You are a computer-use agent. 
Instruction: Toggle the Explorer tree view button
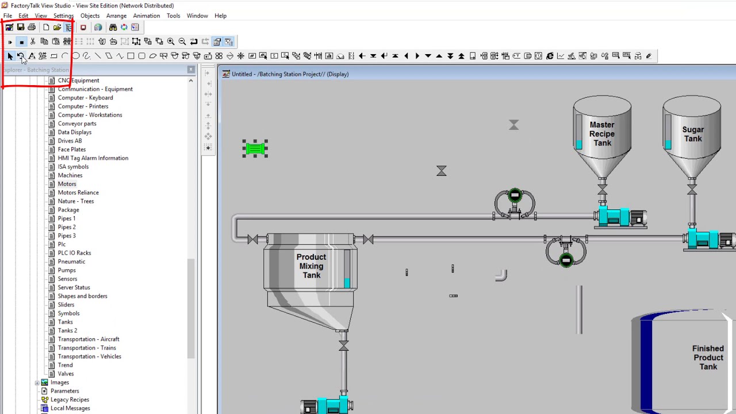point(68,27)
